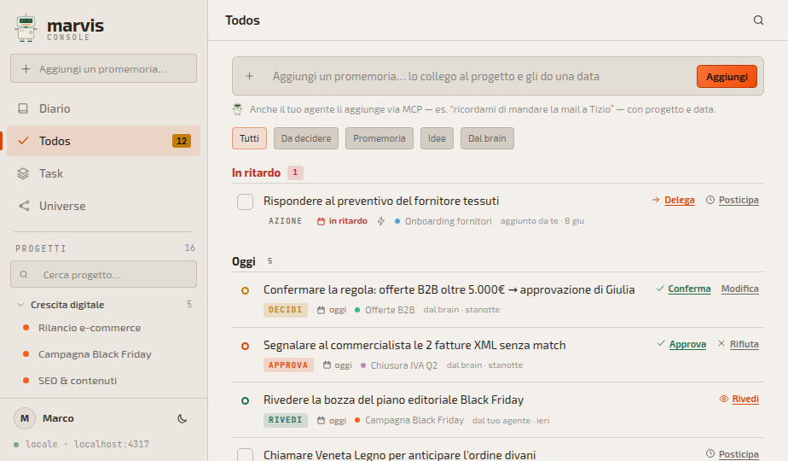Click the calendar icon on Offerte B2B row
This screenshot has height=461, width=788.
click(x=322, y=310)
